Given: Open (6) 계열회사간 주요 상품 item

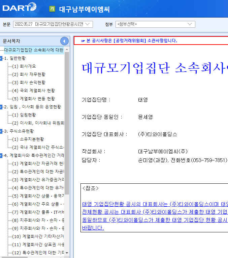Looking at the screenshot, I should point(38,204).
